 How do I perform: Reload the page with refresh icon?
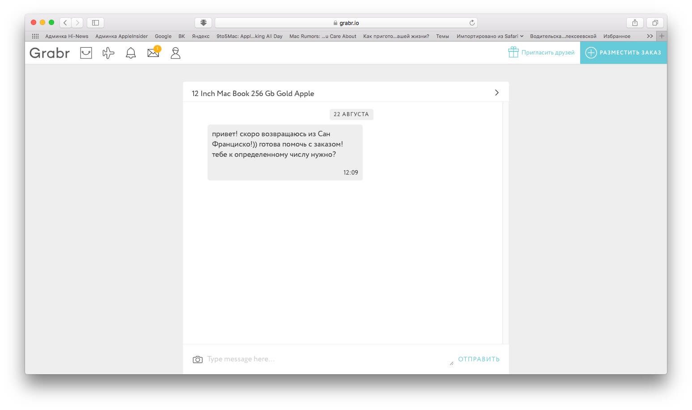click(471, 23)
